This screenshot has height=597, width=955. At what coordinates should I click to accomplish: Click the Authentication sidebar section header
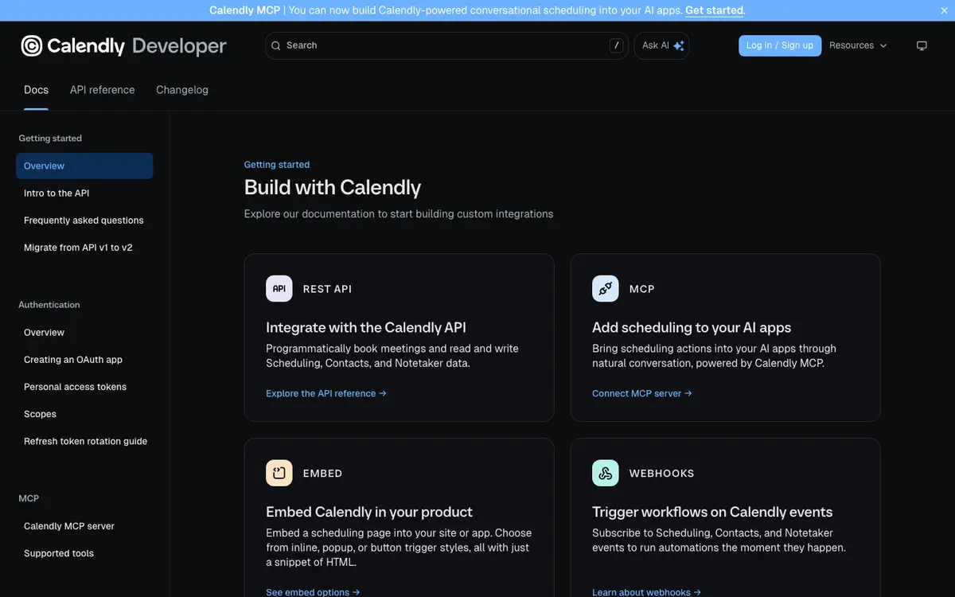[x=49, y=305]
